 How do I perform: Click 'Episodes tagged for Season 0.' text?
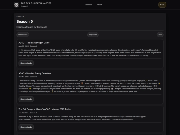(32, 27)
